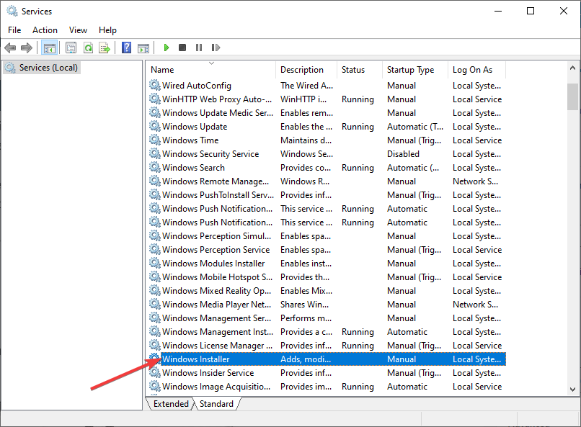
Task: Click Disabled startup type of Security Service
Action: click(x=403, y=154)
